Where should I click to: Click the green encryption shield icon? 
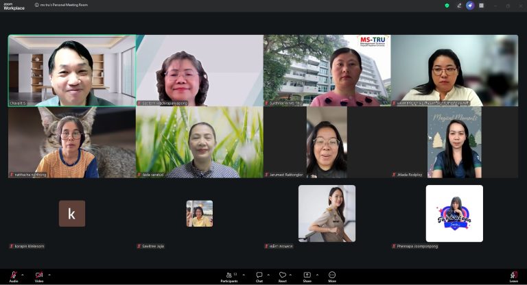(447, 5)
